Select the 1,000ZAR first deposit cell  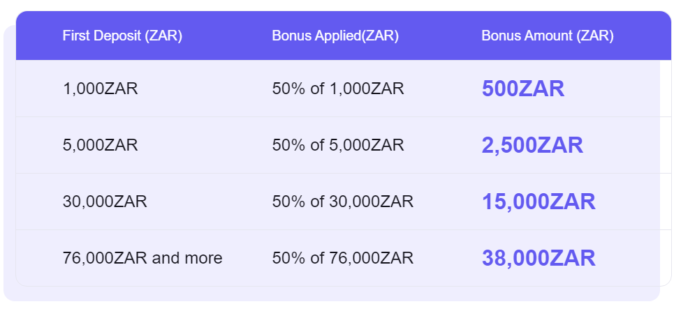pos(101,89)
